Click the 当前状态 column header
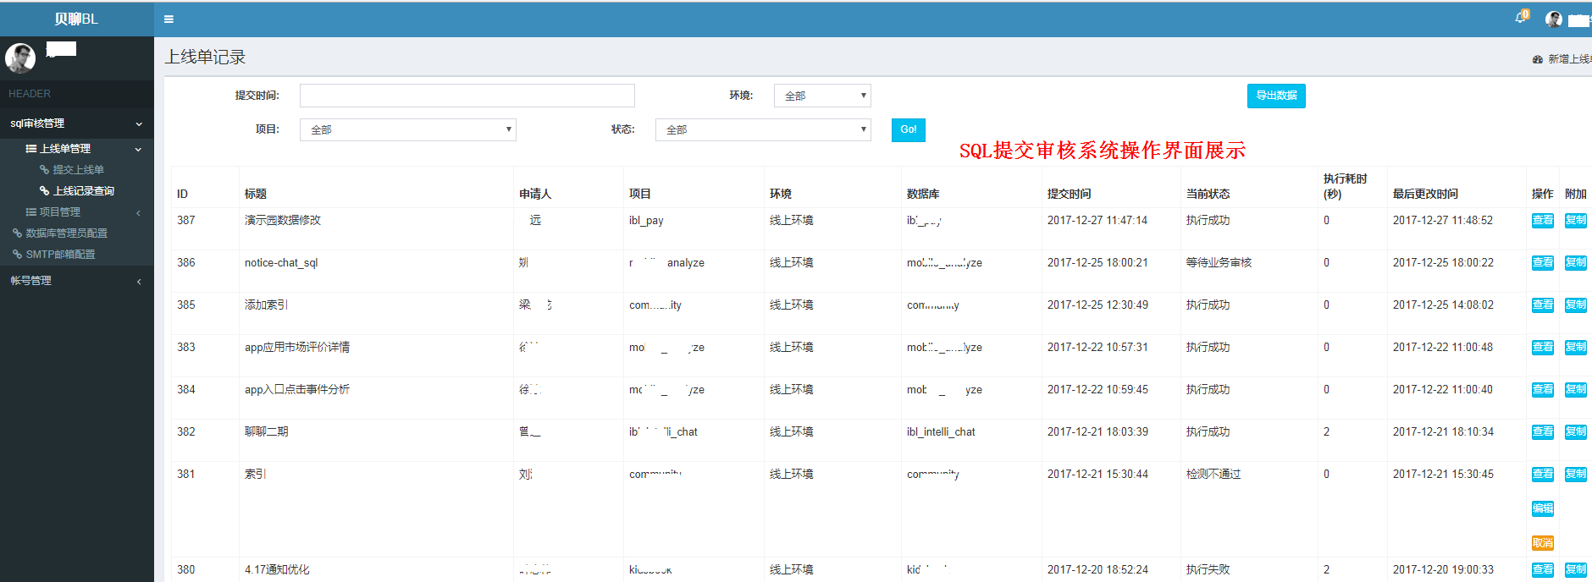Viewport: 1592px width, 582px height. pyautogui.click(x=1208, y=195)
